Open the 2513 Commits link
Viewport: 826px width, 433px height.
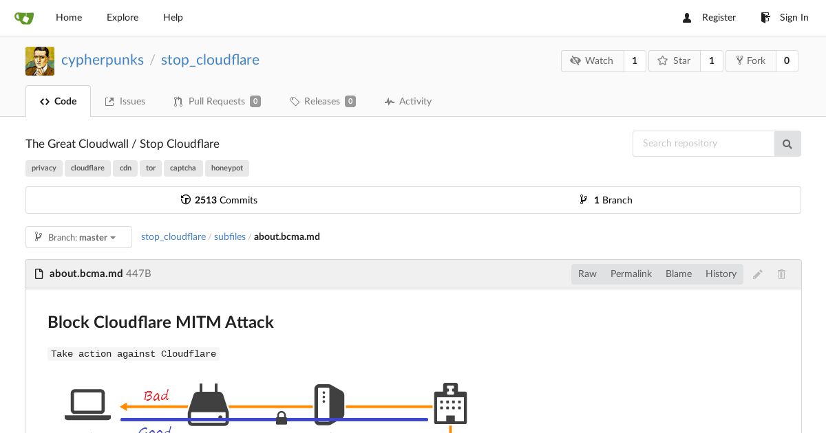tap(219, 200)
